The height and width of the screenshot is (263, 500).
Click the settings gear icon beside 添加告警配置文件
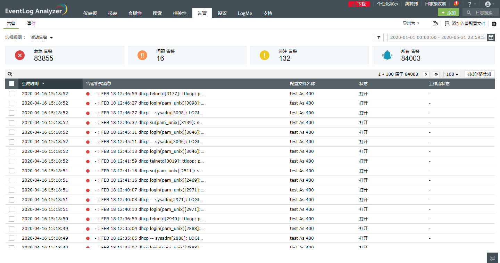(494, 24)
